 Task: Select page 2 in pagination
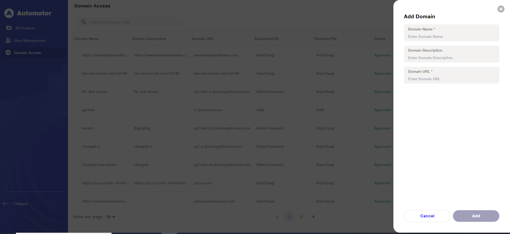click(x=301, y=217)
